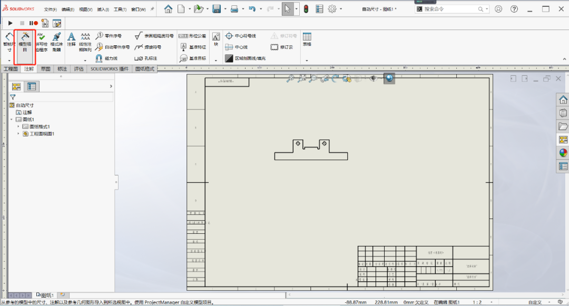The image size is (569, 306).
Task: Collapse the 图纸1 tree node
Action: click(x=12, y=119)
